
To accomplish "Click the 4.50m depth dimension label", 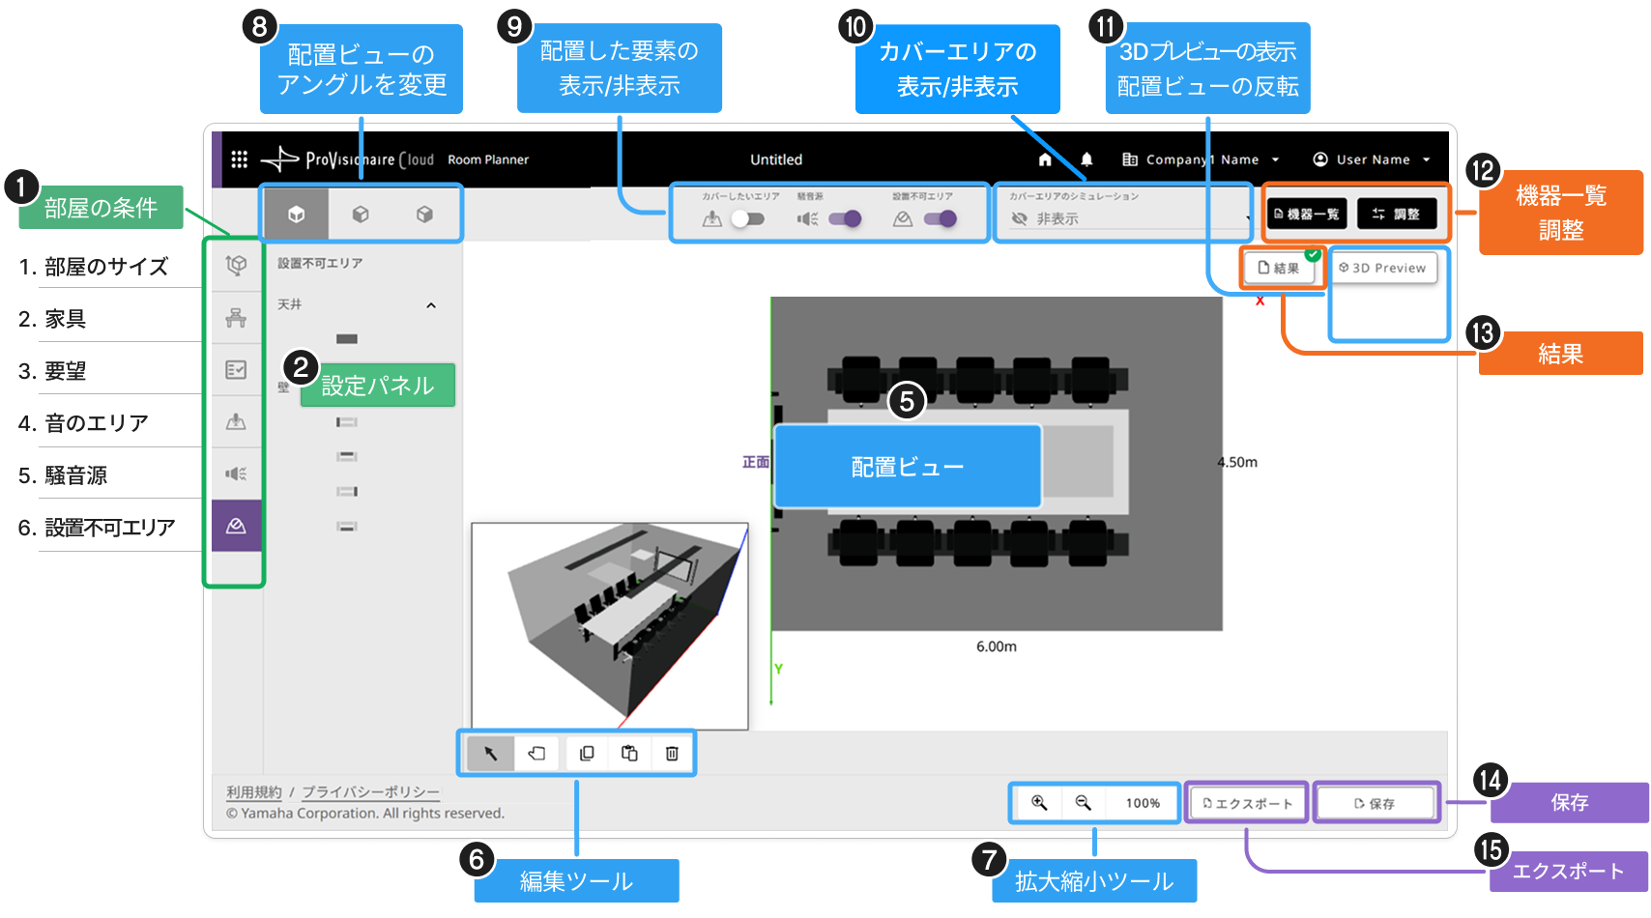I will [1237, 462].
